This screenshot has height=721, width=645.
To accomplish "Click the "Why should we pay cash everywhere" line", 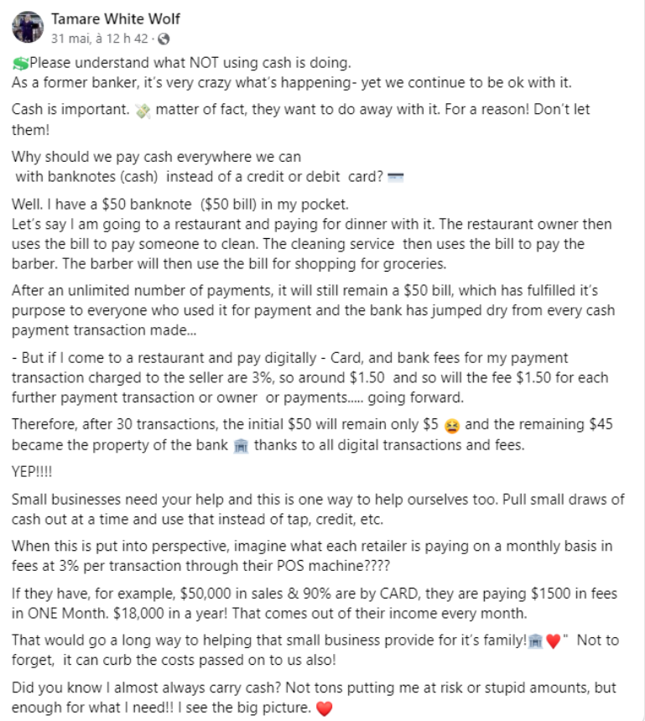I will (x=156, y=156).
